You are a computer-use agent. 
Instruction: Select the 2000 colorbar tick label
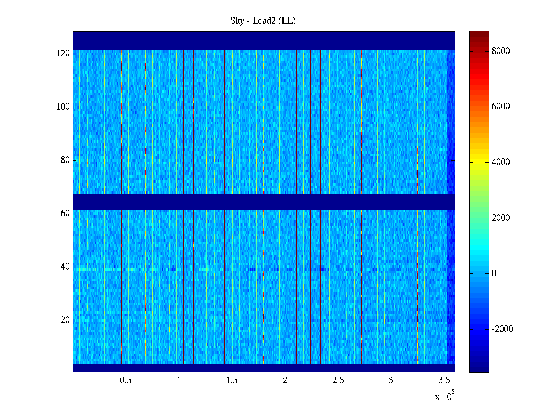500,218
